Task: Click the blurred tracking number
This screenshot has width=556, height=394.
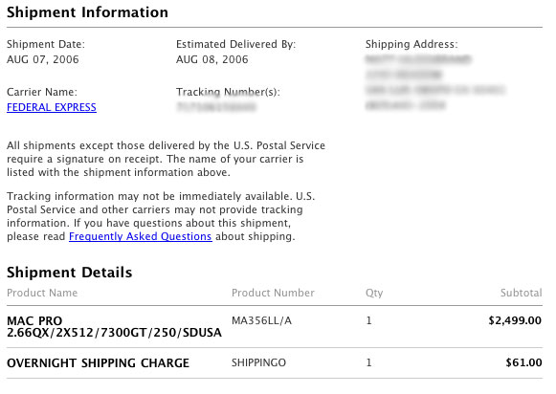Action: click(216, 107)
